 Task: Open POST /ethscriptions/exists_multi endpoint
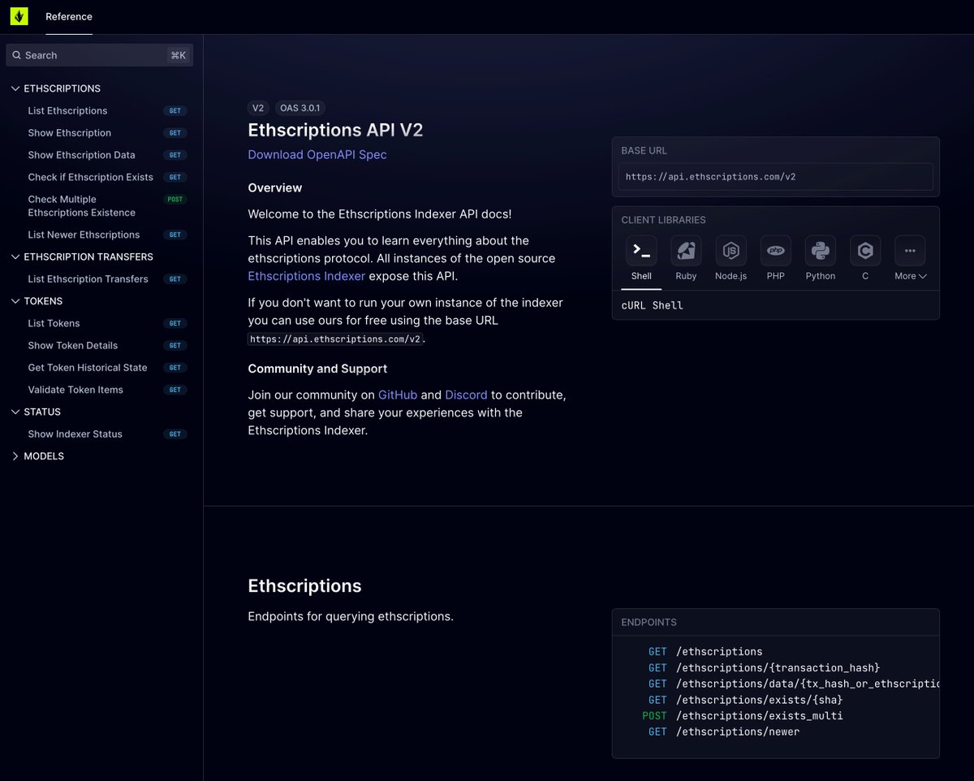click(742, 716)
